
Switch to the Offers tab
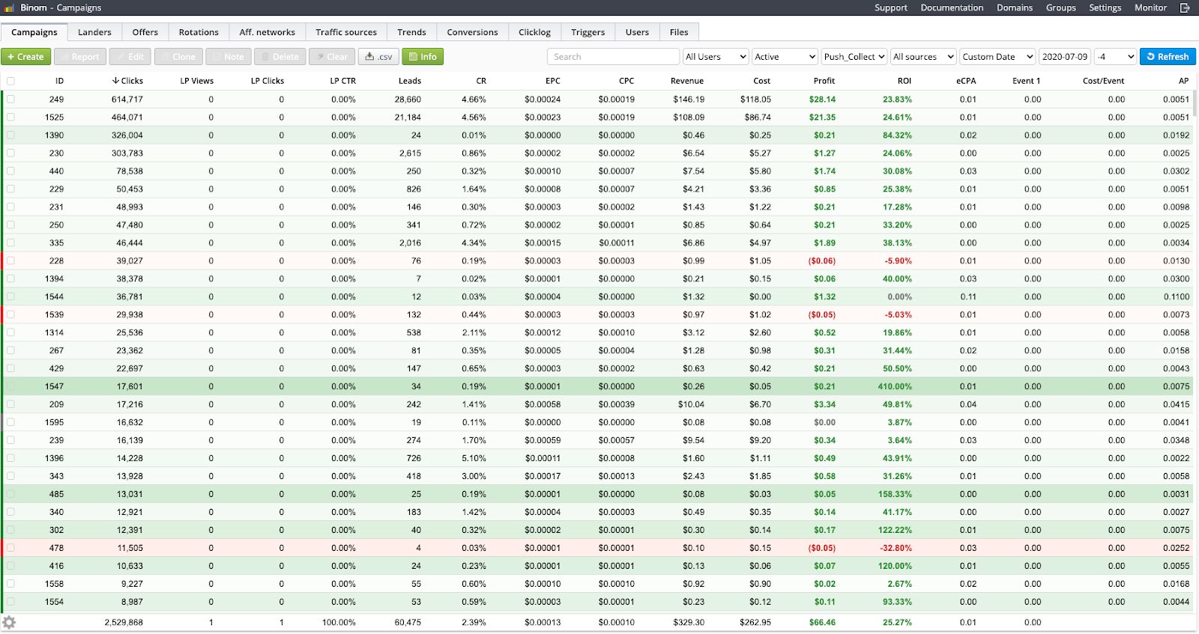145,32
